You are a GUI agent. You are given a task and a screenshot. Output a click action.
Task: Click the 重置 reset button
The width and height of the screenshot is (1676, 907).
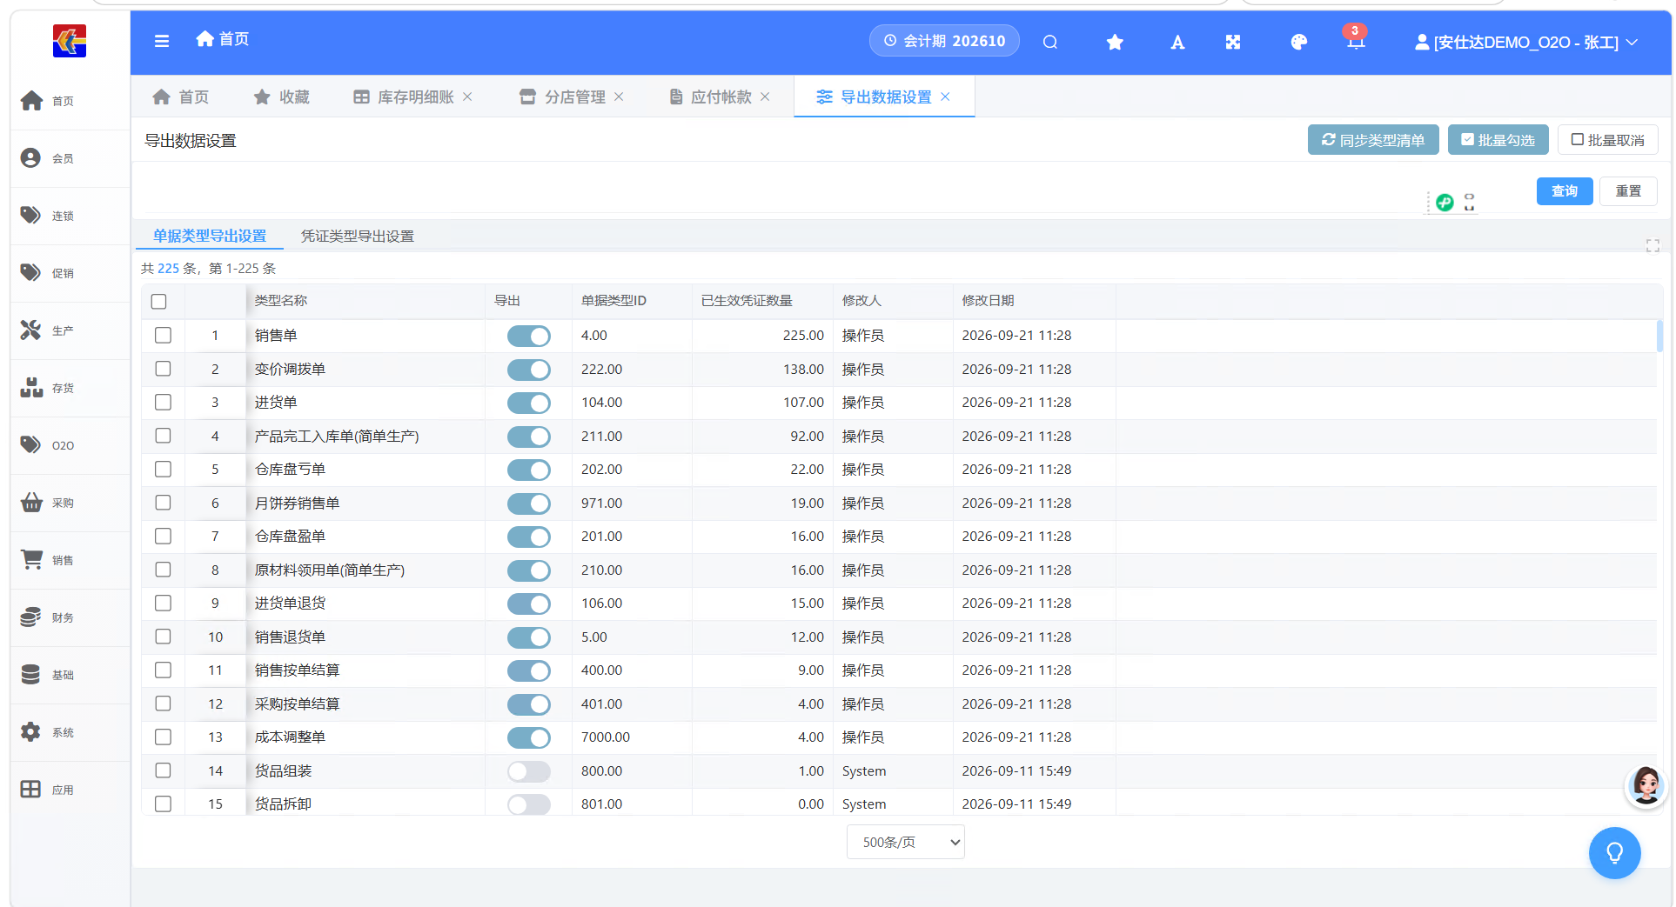point(1628,191)
